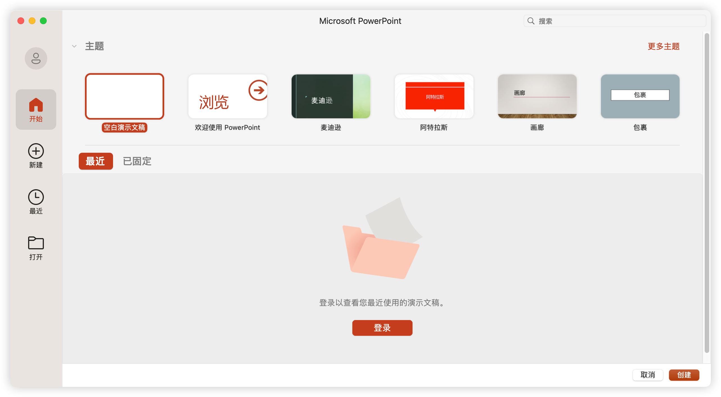Pick the 阿特拉斯 theme thumbnail
This screenshot has height=397, width=721.
tap(434, 96)
